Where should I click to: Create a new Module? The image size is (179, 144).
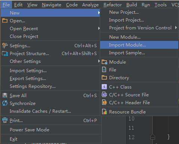[139, 62]
